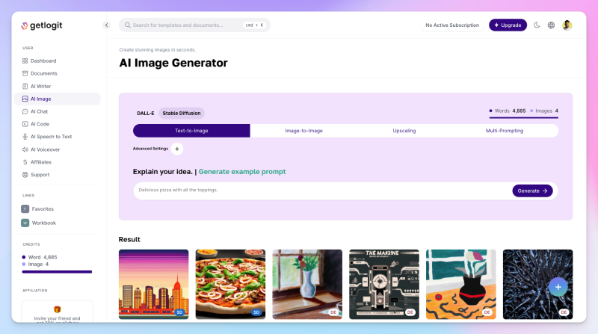The width and height of the screenshot is (598, 334).
Task: Open the Dashboard icon in sidebar
Action: click(25, 61)
